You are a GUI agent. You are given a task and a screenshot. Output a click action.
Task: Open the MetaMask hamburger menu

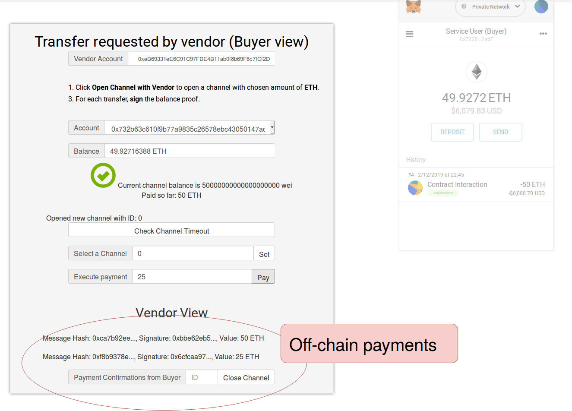coord(410,34)
